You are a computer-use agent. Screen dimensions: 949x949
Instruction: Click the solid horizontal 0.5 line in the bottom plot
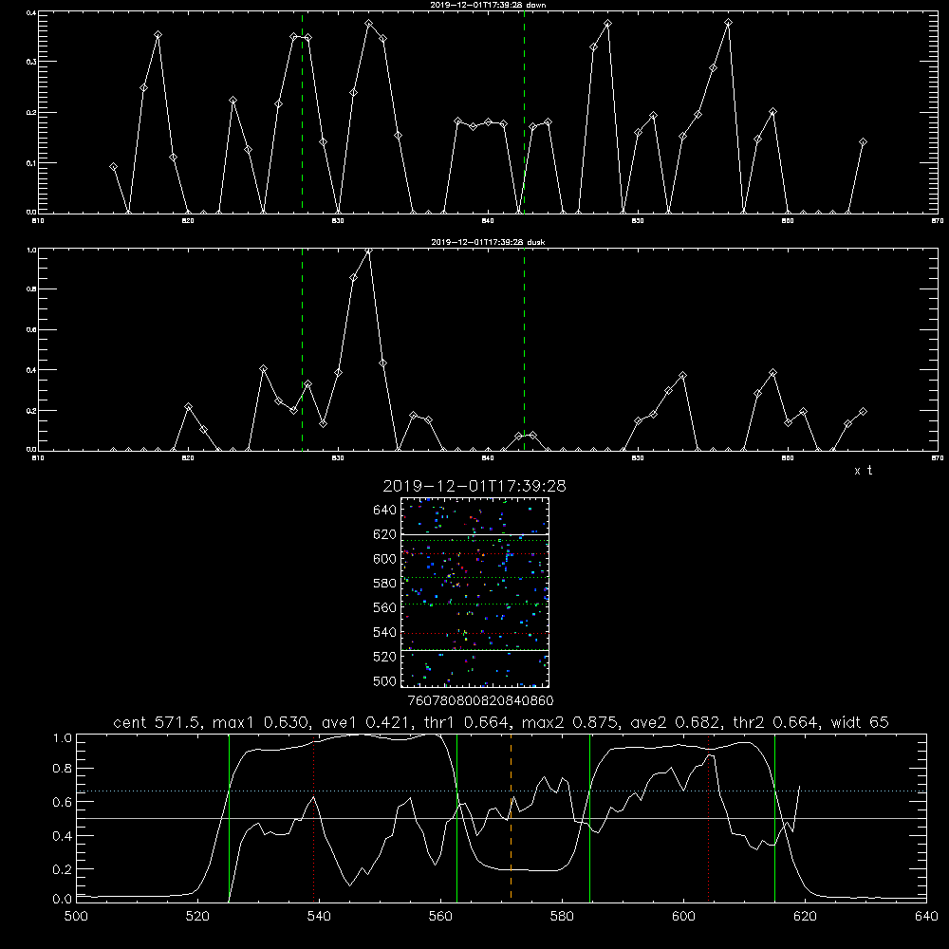pos(502,818)
